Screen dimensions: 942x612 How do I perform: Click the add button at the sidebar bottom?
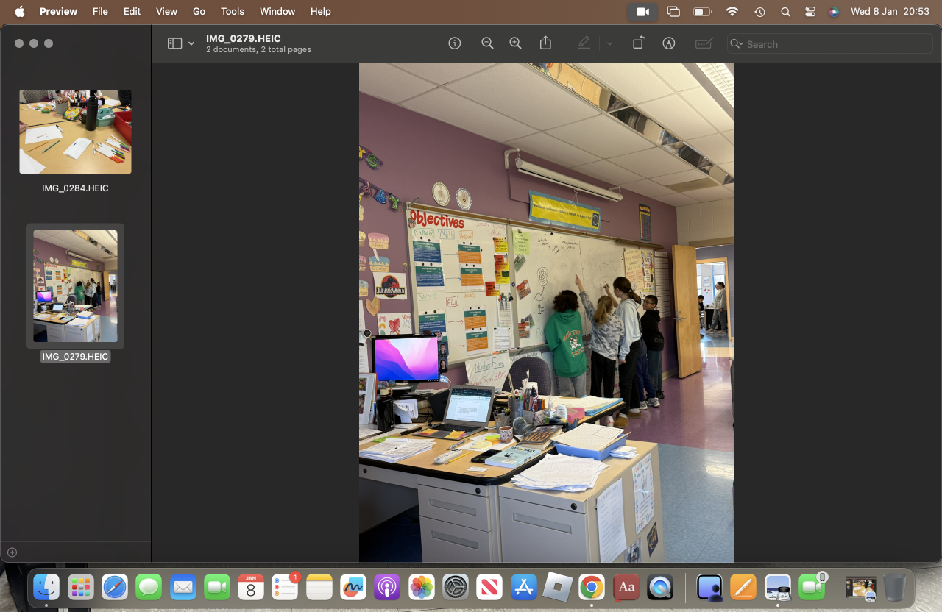[12, 552]
